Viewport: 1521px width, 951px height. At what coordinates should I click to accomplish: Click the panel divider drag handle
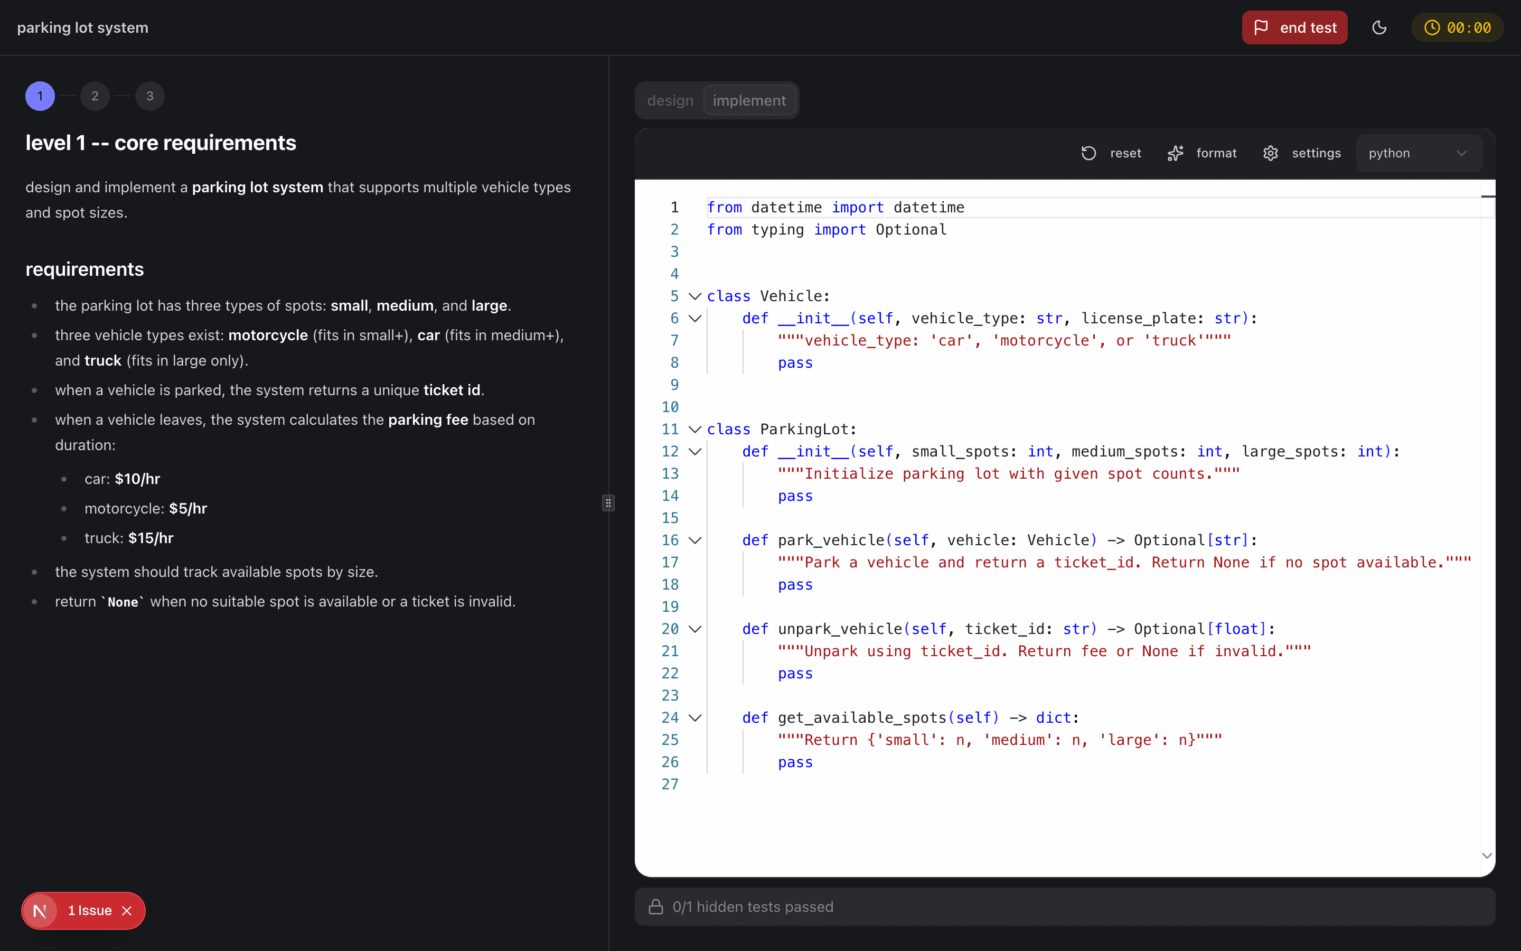pos(608,503)
